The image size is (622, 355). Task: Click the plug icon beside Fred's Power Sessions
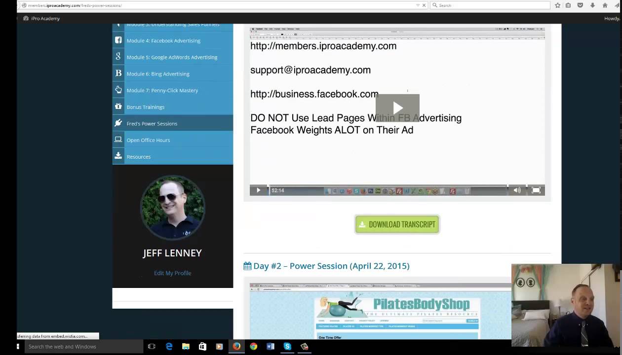pos(118,123)
